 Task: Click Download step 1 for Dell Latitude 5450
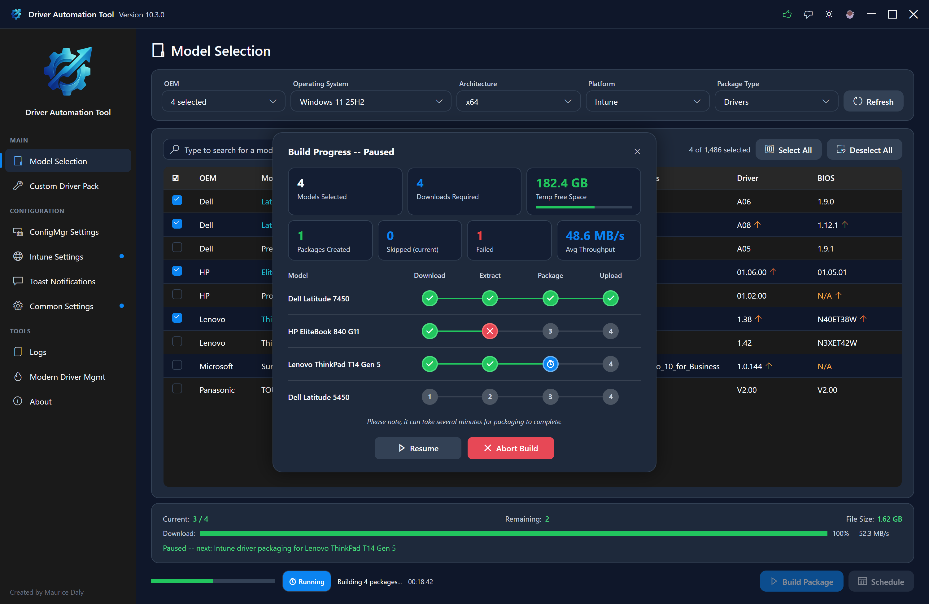point(430,397)
